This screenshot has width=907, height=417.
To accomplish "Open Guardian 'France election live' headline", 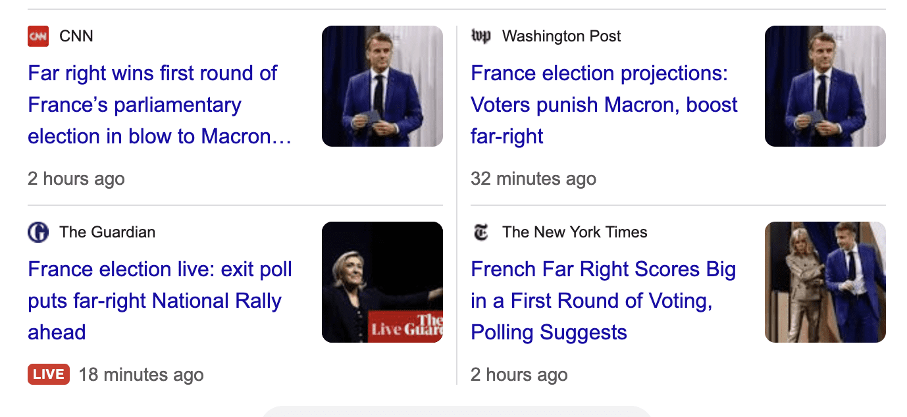I will pos(159,301).
